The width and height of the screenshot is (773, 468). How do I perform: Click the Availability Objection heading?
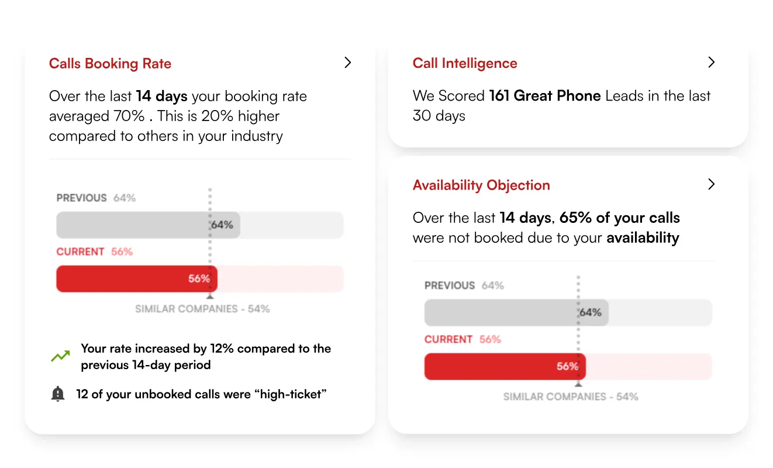coord(481,185)
